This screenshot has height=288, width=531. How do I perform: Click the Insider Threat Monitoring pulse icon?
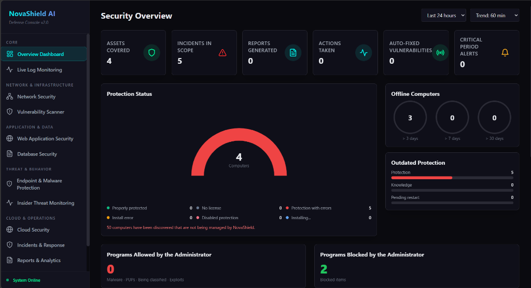click(x=10, y=203)
